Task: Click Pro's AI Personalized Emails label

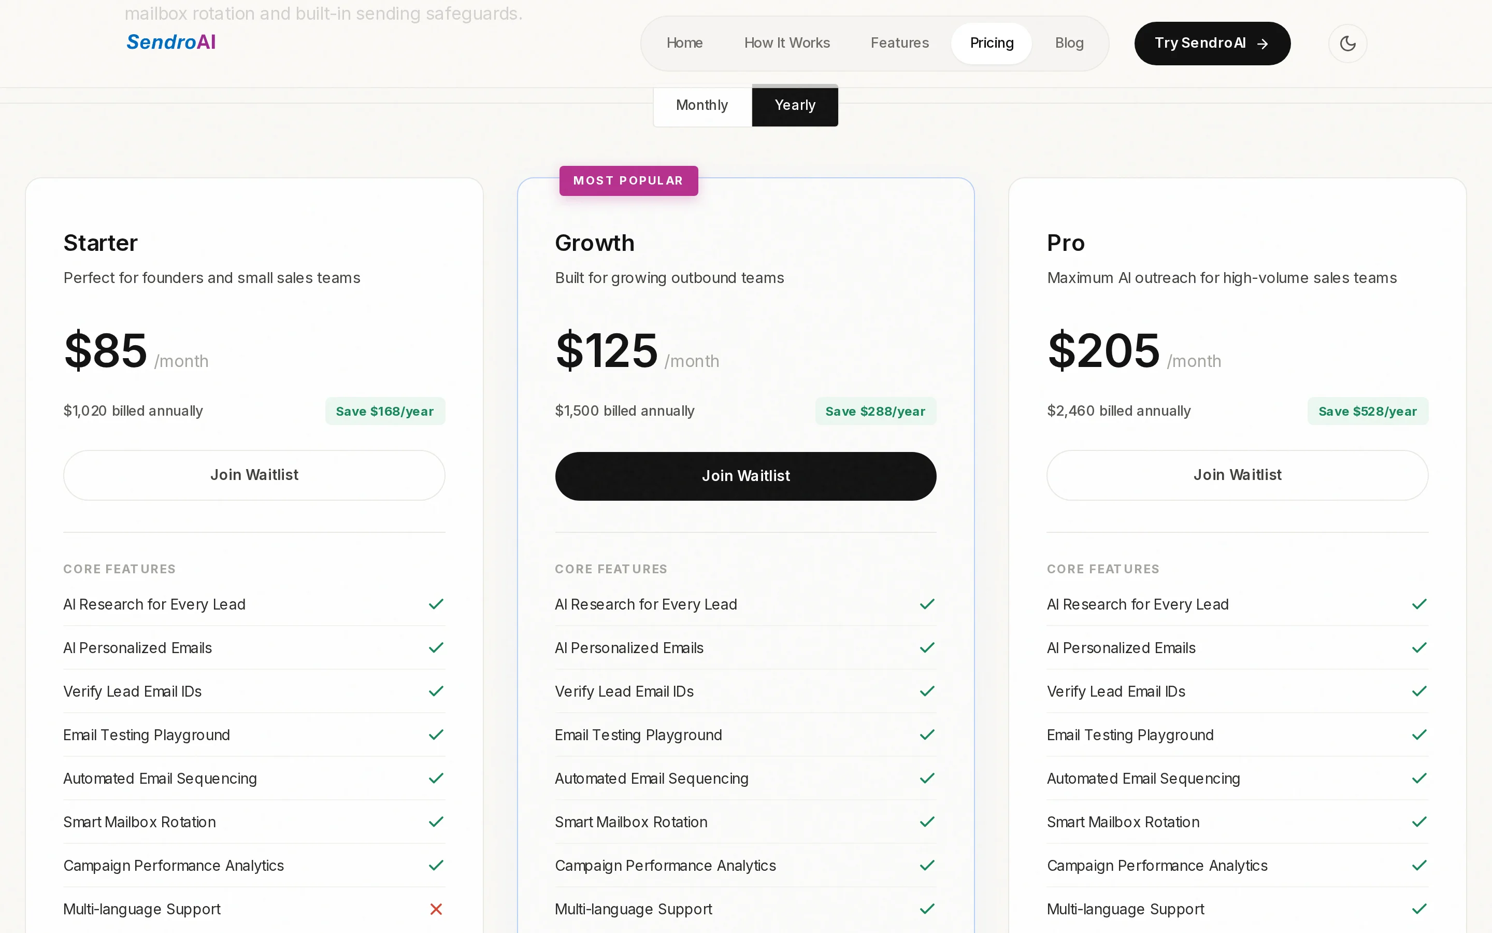Action: (1121, 648)
